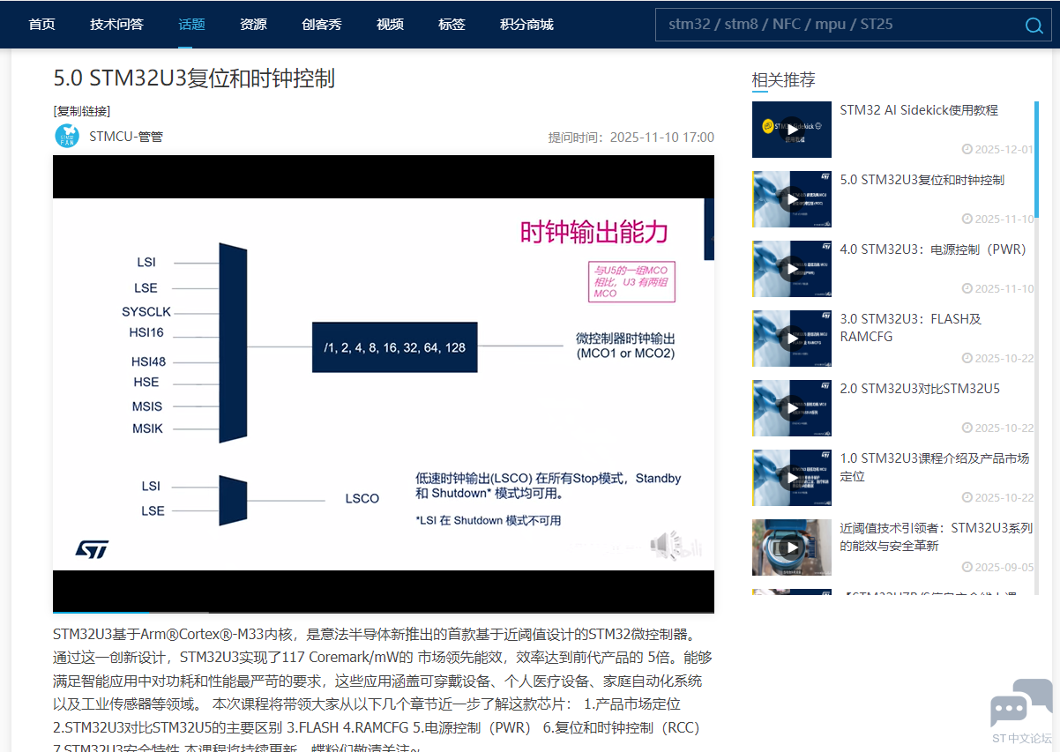Go to the 首页 nav item
This screenshot has height=752, width=1060.
click(41, 25)
